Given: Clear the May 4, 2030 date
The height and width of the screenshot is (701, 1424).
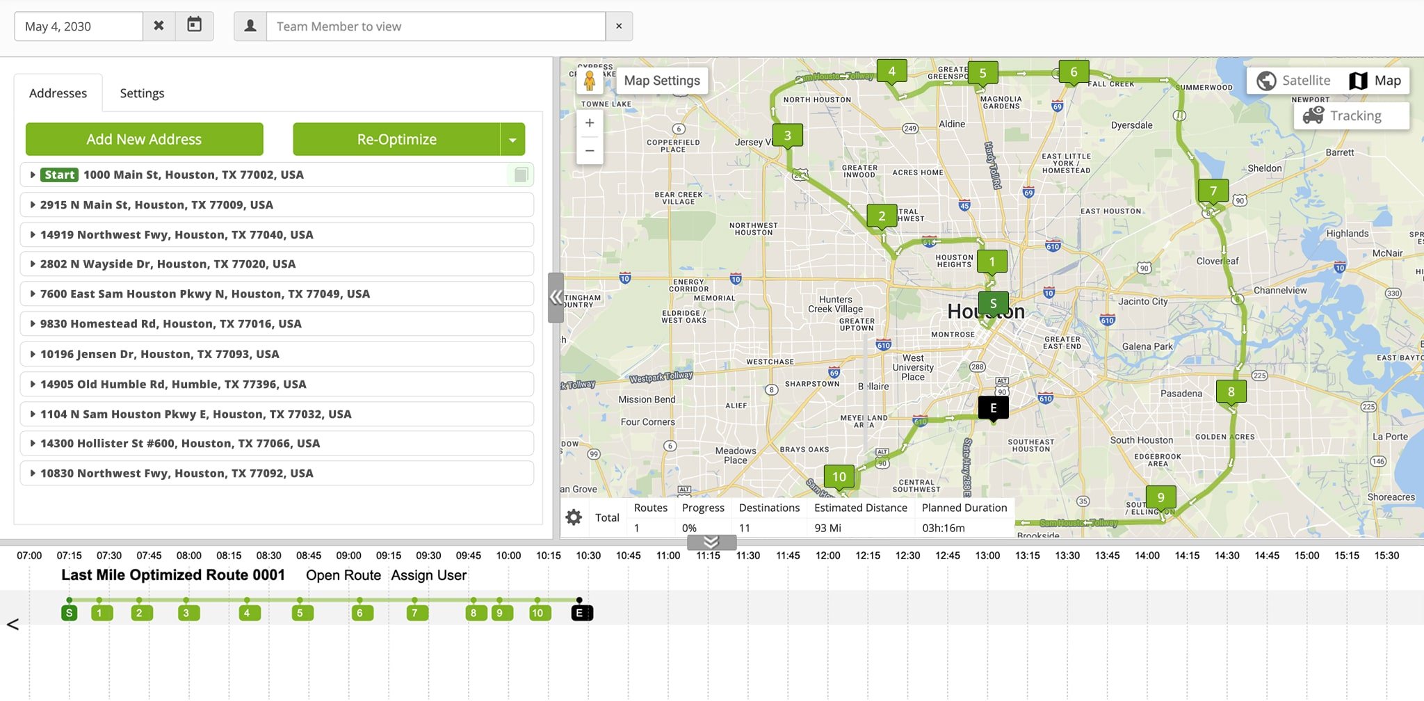Looking at the screenshot, I should tap(159, 26).
